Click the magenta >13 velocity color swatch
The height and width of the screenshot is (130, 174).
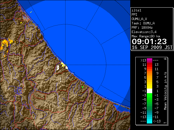[x=150, y=60]
